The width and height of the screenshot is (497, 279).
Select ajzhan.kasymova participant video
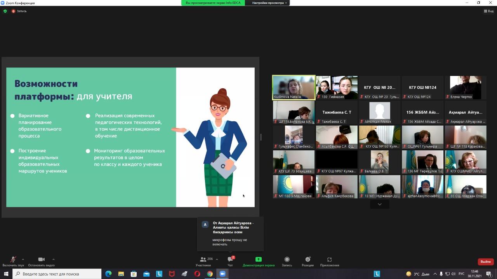pyautogui.click(x=422, y=187)
